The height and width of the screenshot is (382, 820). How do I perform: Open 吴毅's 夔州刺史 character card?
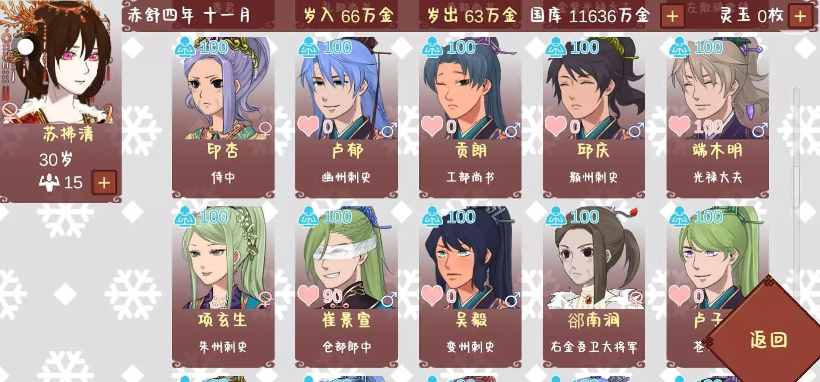pos(470,286)
